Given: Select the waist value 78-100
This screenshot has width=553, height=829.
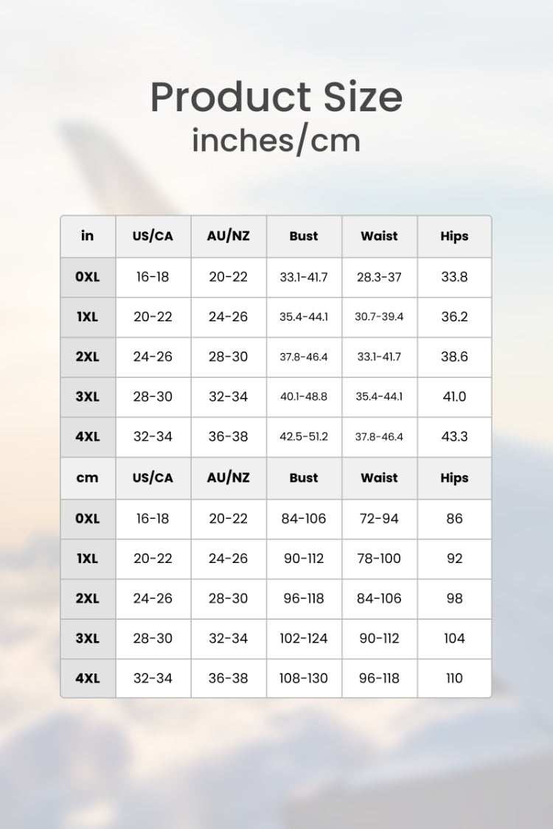Looking at the screenshot, I should (x=379, y=559).
